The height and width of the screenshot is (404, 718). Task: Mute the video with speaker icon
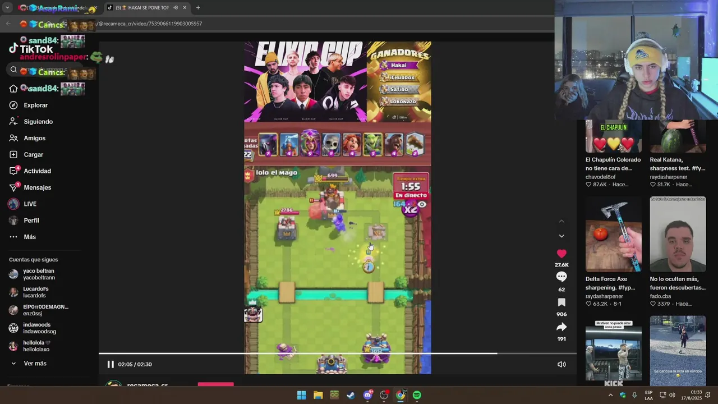click(561, 364)
